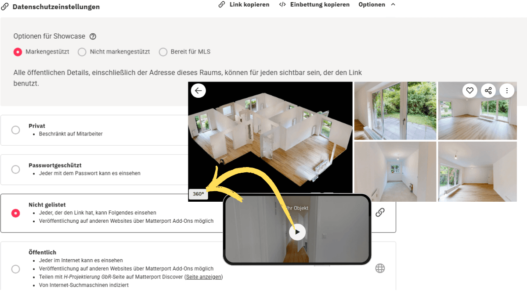Select the Markengestützt radio button
Viewport: 527px width, 296px height.
(18, 52)
